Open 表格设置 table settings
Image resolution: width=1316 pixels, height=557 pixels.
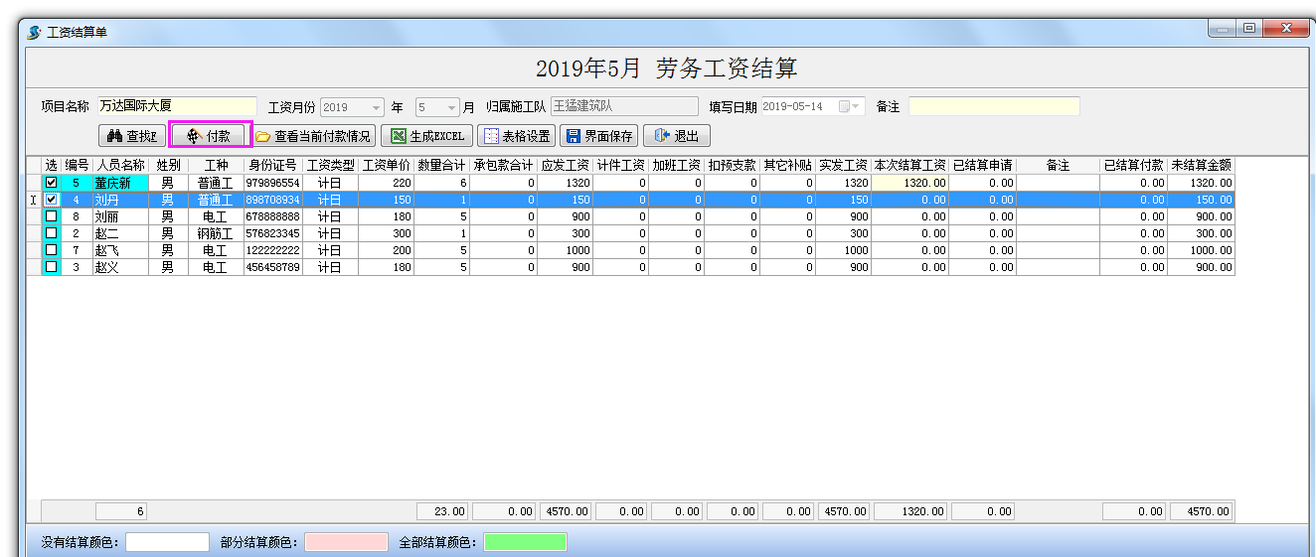click(516, 136)
